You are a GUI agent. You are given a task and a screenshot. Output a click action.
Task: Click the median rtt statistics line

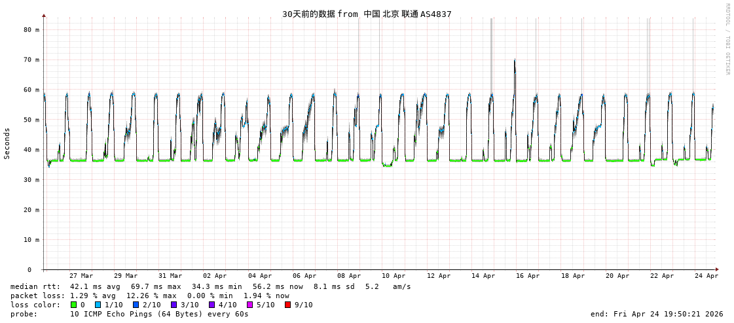(210, 286)
